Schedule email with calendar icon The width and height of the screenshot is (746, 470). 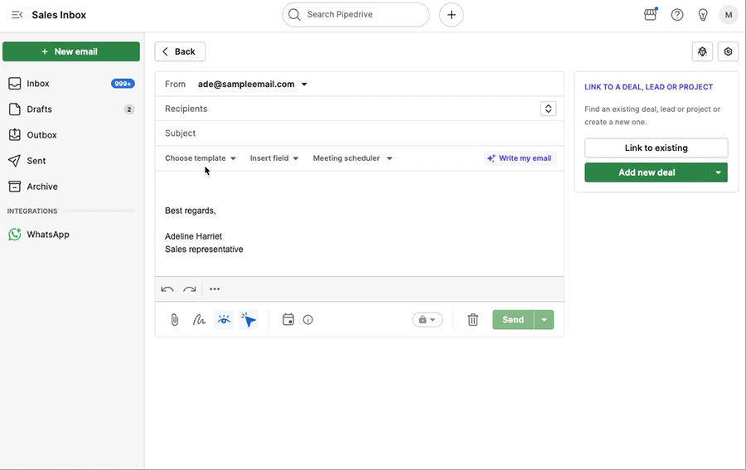288,319
